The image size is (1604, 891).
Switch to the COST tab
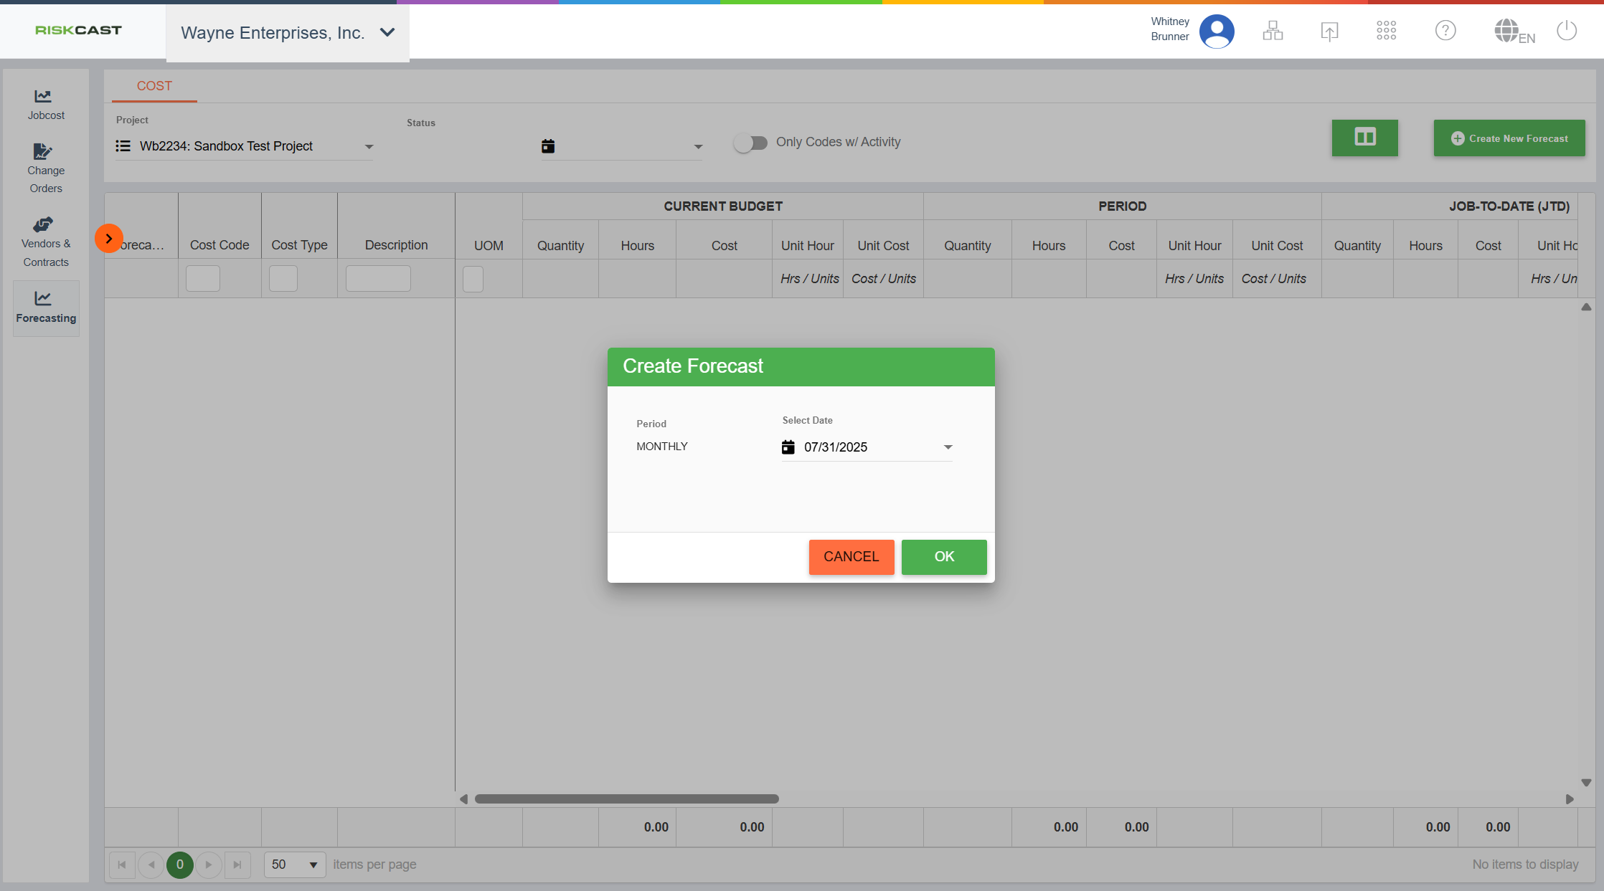[x=154, y=86]
